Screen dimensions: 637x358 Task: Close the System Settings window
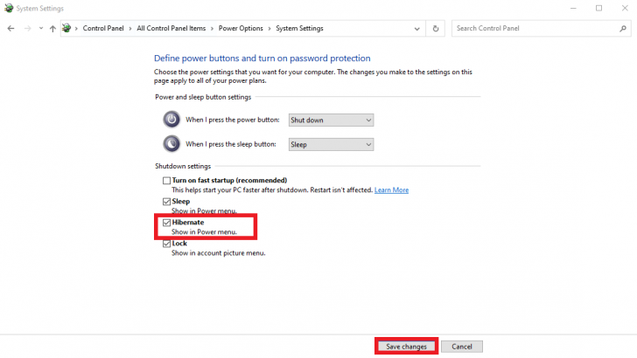tap(625, 8)
